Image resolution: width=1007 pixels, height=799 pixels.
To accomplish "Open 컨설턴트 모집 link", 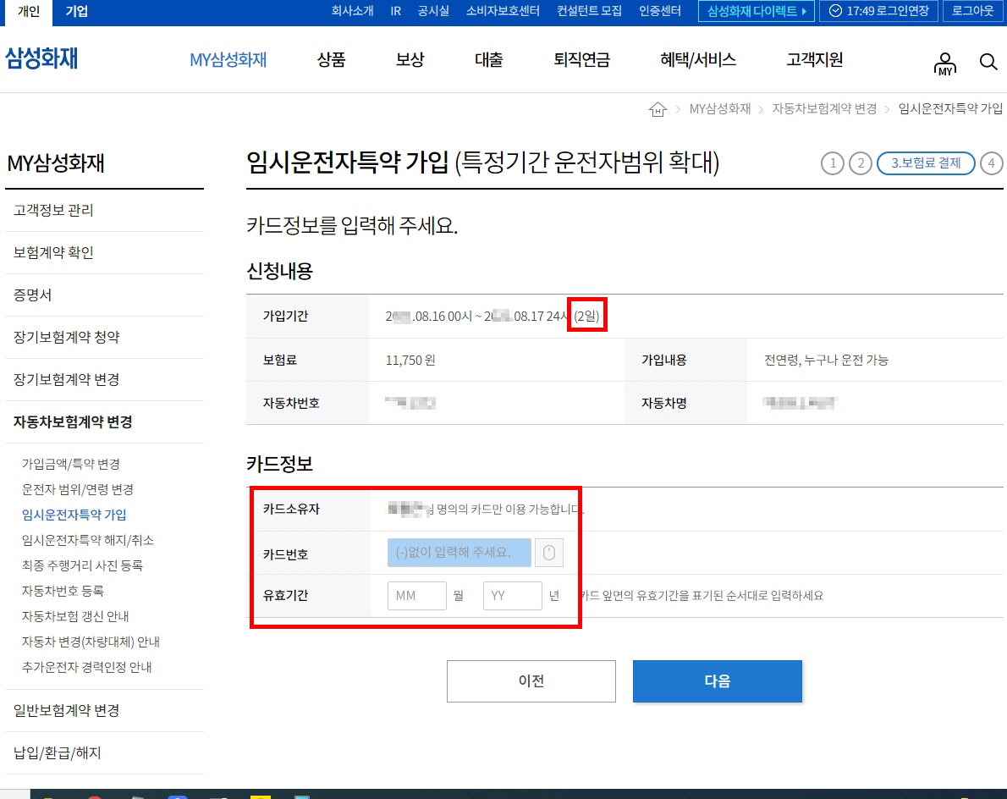I will point(589,11).
